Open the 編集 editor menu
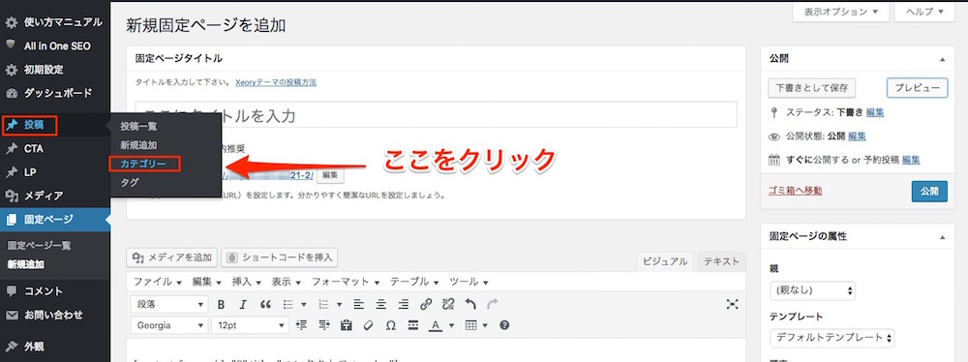 click(x=207, y=282)
